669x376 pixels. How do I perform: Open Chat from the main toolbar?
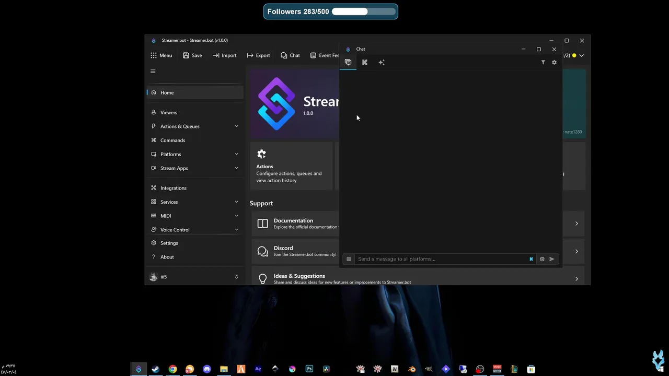[x=290, y=55]
